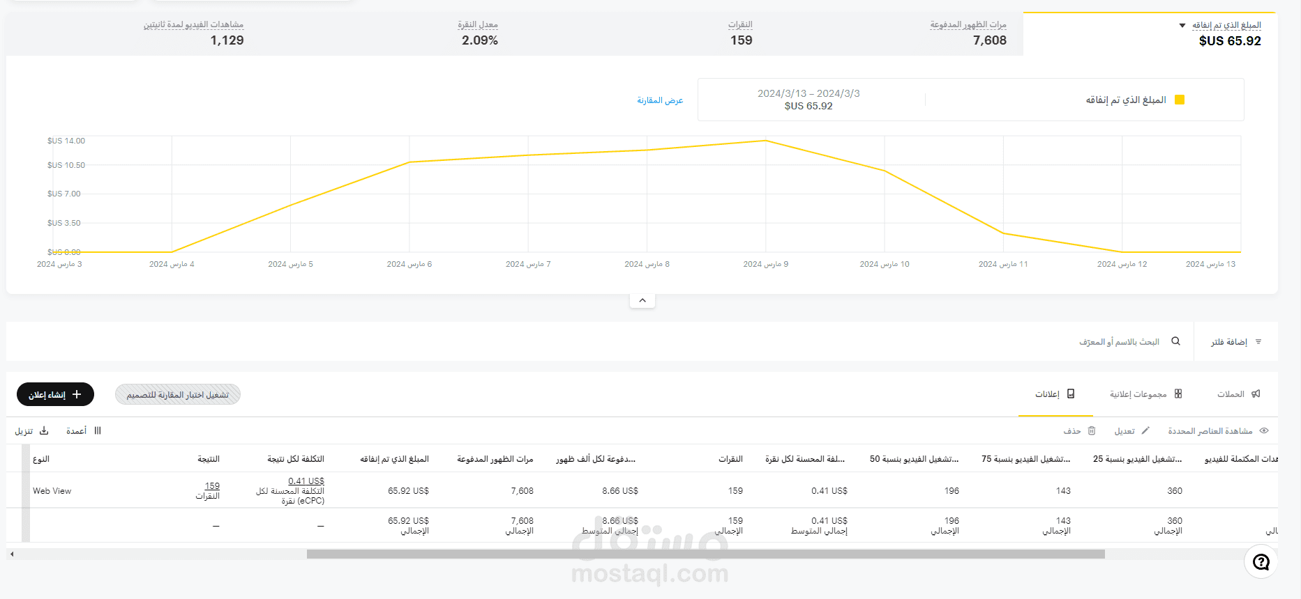Click مشاهدة العناصر المحددة

(x=1218, y=431)
